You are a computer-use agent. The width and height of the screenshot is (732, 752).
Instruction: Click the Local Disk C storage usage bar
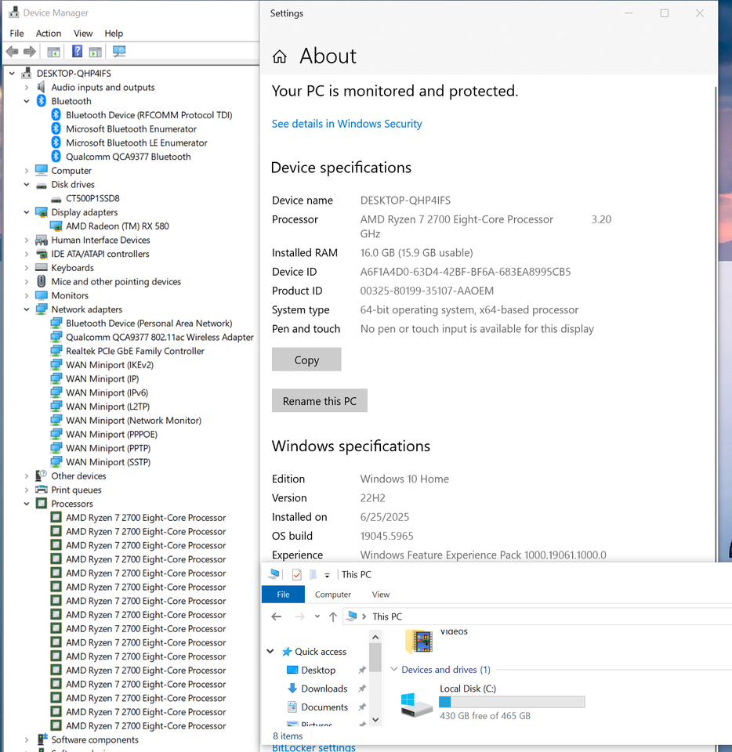[511, 701]
